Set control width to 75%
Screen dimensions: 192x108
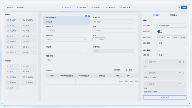coord(176,37)
